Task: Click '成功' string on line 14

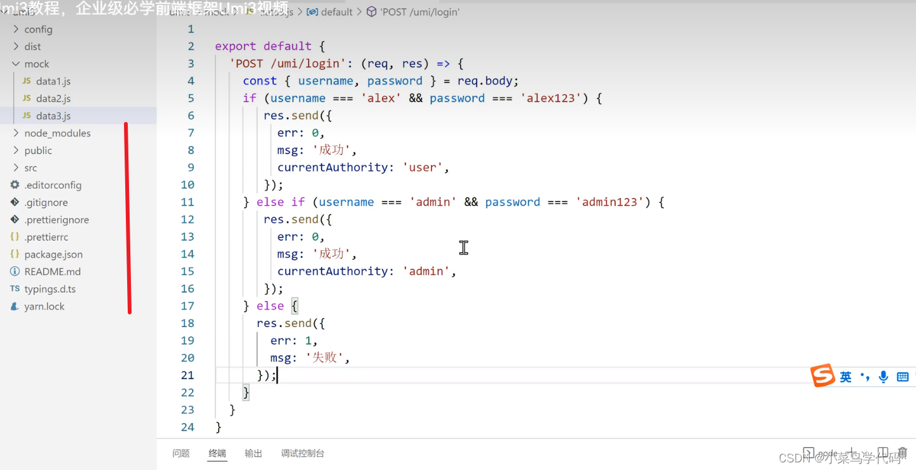Action: coord(332,253)
